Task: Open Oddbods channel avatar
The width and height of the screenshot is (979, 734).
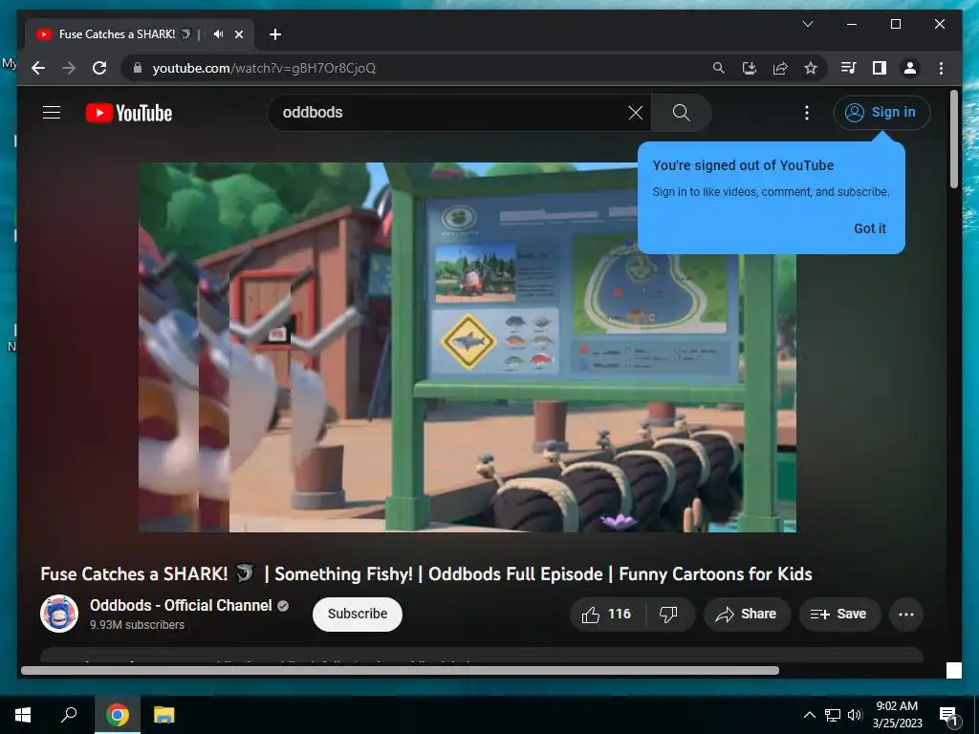Action: 59,614
